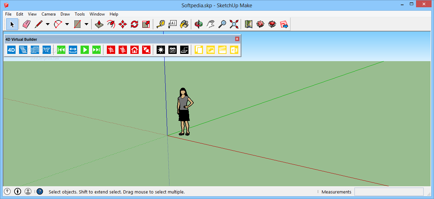Select the Pan hand tool

[x=211, y=24]
